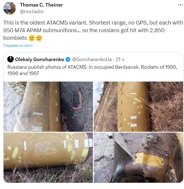Click the first smiley emoji
The width and height of the screenshot is (184, 189).
[32, 38]
